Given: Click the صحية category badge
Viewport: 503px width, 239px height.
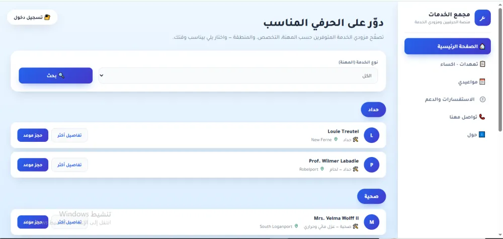Looking at the screenshot, I should (x=372, y=196).
